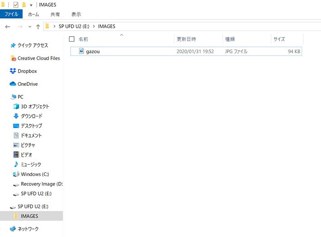
Task: Toggle the select-all checkbox beside 名前
Action: click(71, 39)
